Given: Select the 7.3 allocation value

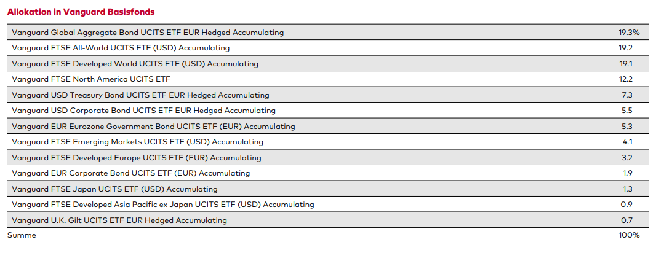Looking at the screenshot, I should coord(627,95).
